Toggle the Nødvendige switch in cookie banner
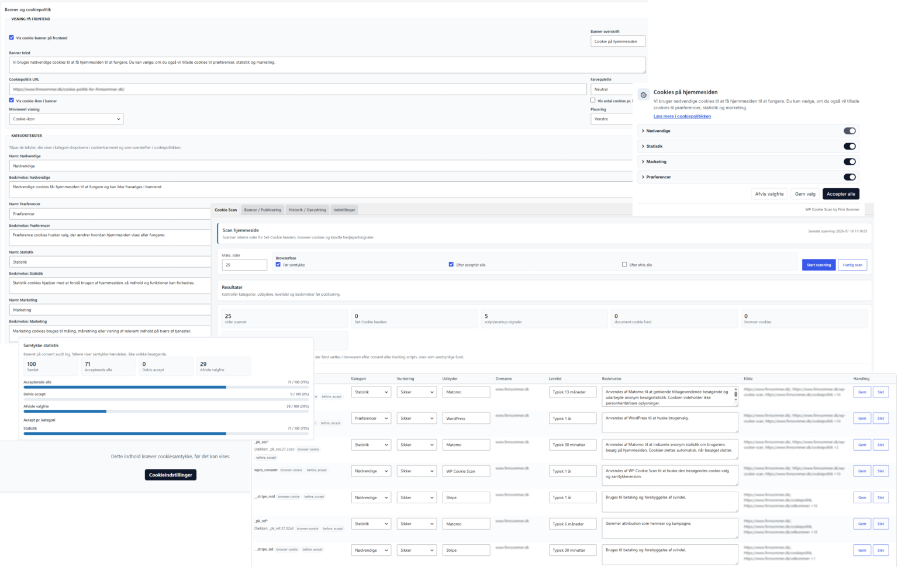 tap(849, 131)
